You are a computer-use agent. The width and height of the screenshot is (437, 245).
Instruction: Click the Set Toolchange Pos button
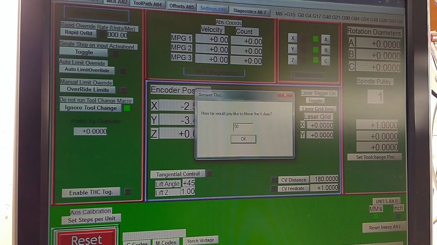tap(375, 157)
